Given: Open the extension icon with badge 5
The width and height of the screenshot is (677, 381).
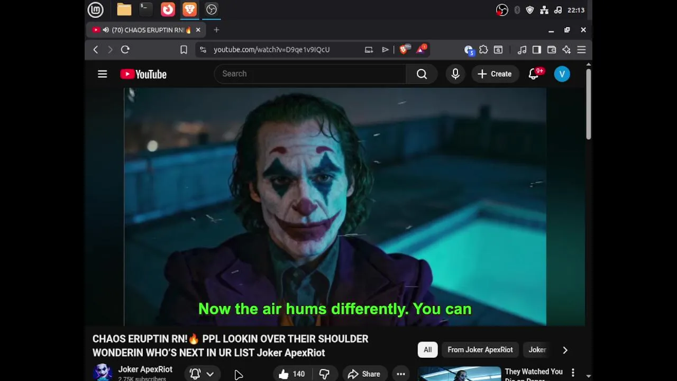Looking at the screenshot, I should tap(469, 50).
